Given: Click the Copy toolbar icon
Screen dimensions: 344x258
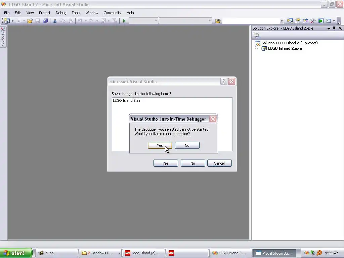Looking at the screenshot, I should (x=63, y=21).
